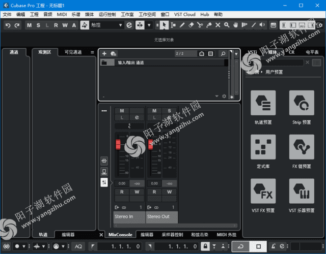
Task: Select the Line tool
Action: click(x=254, y=25)
